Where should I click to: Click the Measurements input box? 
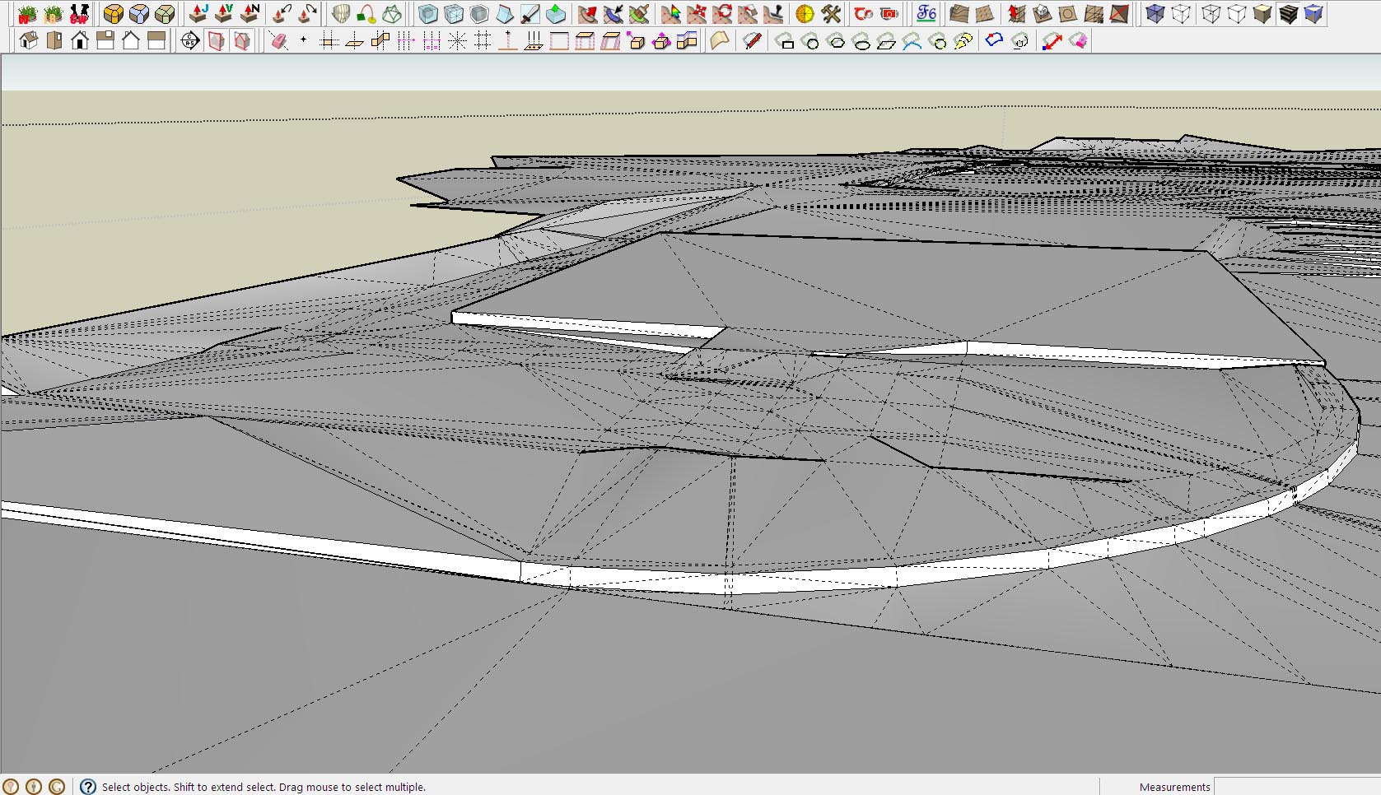point(1297,787)
